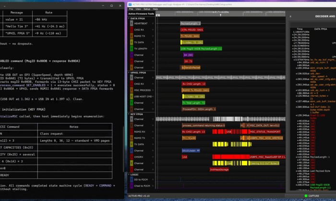Click the X next to TX LENGTH channel
This screenshot has width=336, height=201.
[153, 49]
